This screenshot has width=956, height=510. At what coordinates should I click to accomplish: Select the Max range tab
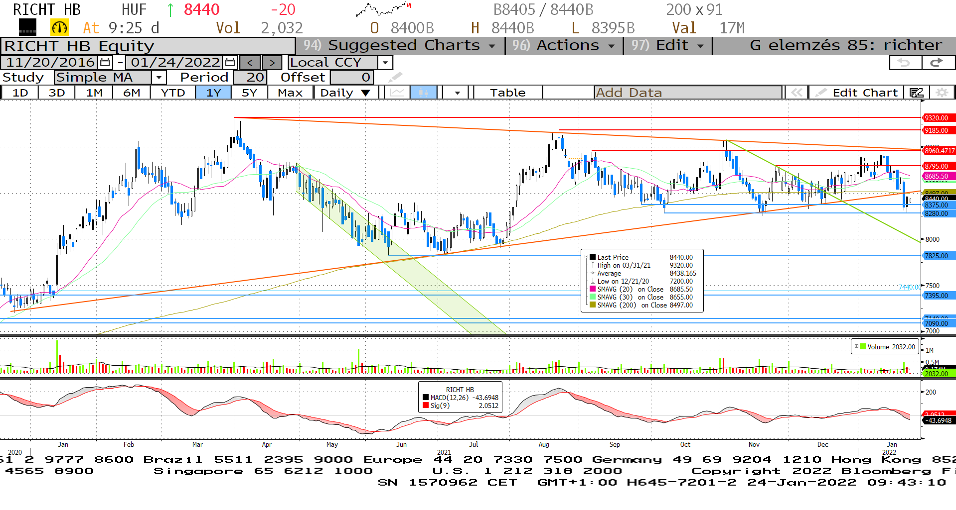click(290, 93)
